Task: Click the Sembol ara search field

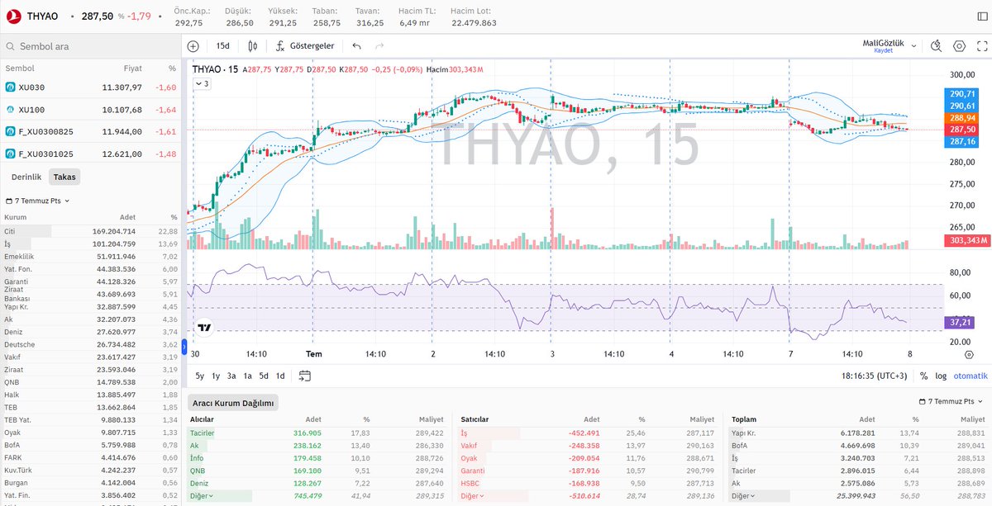Action: [x=93, y=47]
